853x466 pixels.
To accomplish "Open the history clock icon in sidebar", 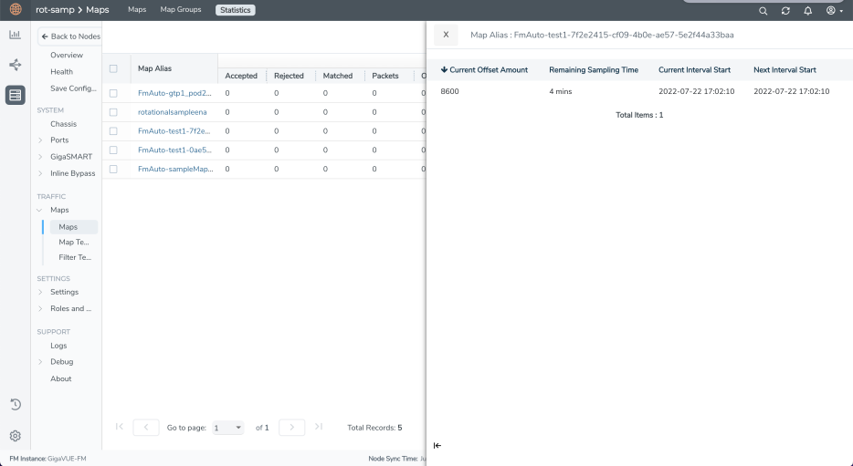I will click(x=16, y=404).
